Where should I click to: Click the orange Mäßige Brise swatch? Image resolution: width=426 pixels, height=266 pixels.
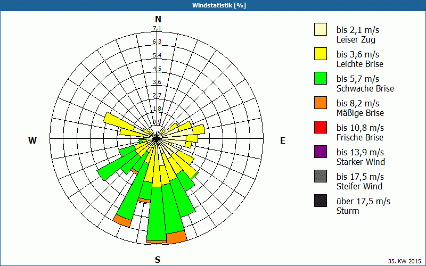321,103
